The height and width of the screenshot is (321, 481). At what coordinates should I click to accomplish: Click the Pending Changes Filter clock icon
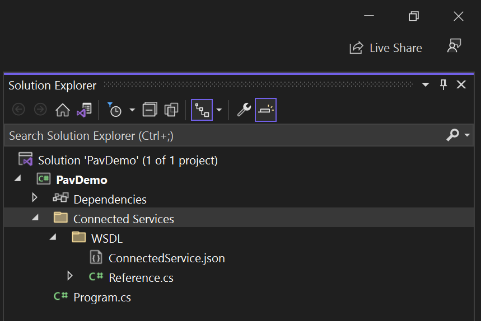(x=115, y=110)
